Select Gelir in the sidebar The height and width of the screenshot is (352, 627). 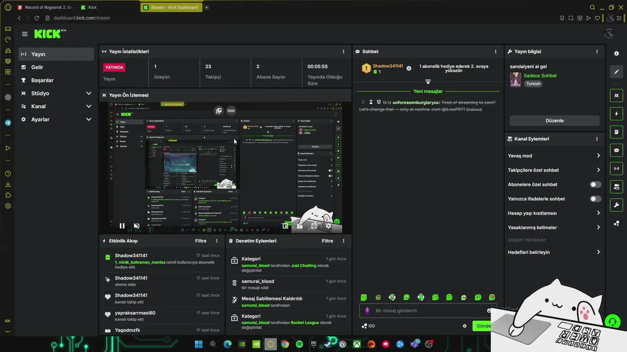56,67
